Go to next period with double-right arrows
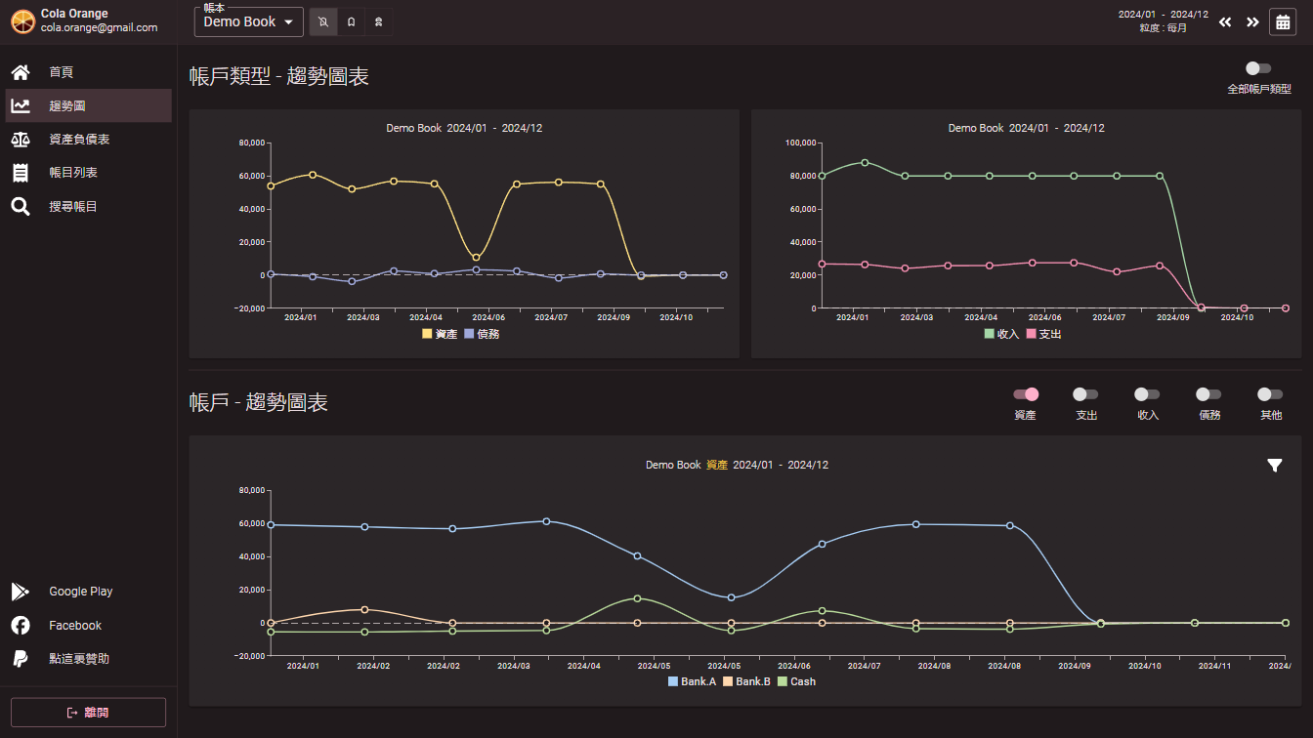The image size is (1313, 738). pyautogui.click(x=1252, y=21)
